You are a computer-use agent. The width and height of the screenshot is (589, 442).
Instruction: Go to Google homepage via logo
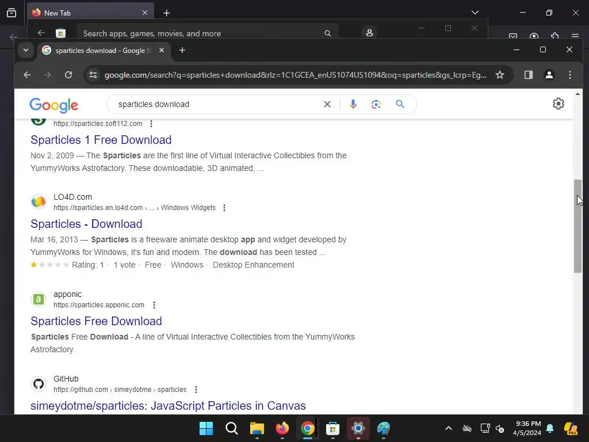click(53, 105)
